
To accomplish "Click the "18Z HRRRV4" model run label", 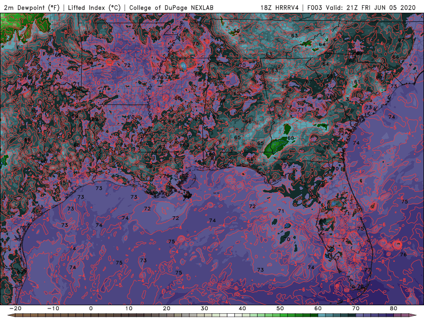I will (x=280, y=7).
